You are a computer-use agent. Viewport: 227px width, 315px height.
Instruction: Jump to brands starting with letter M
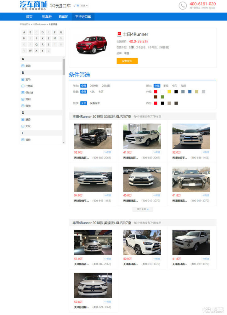(x=55, y=38)
